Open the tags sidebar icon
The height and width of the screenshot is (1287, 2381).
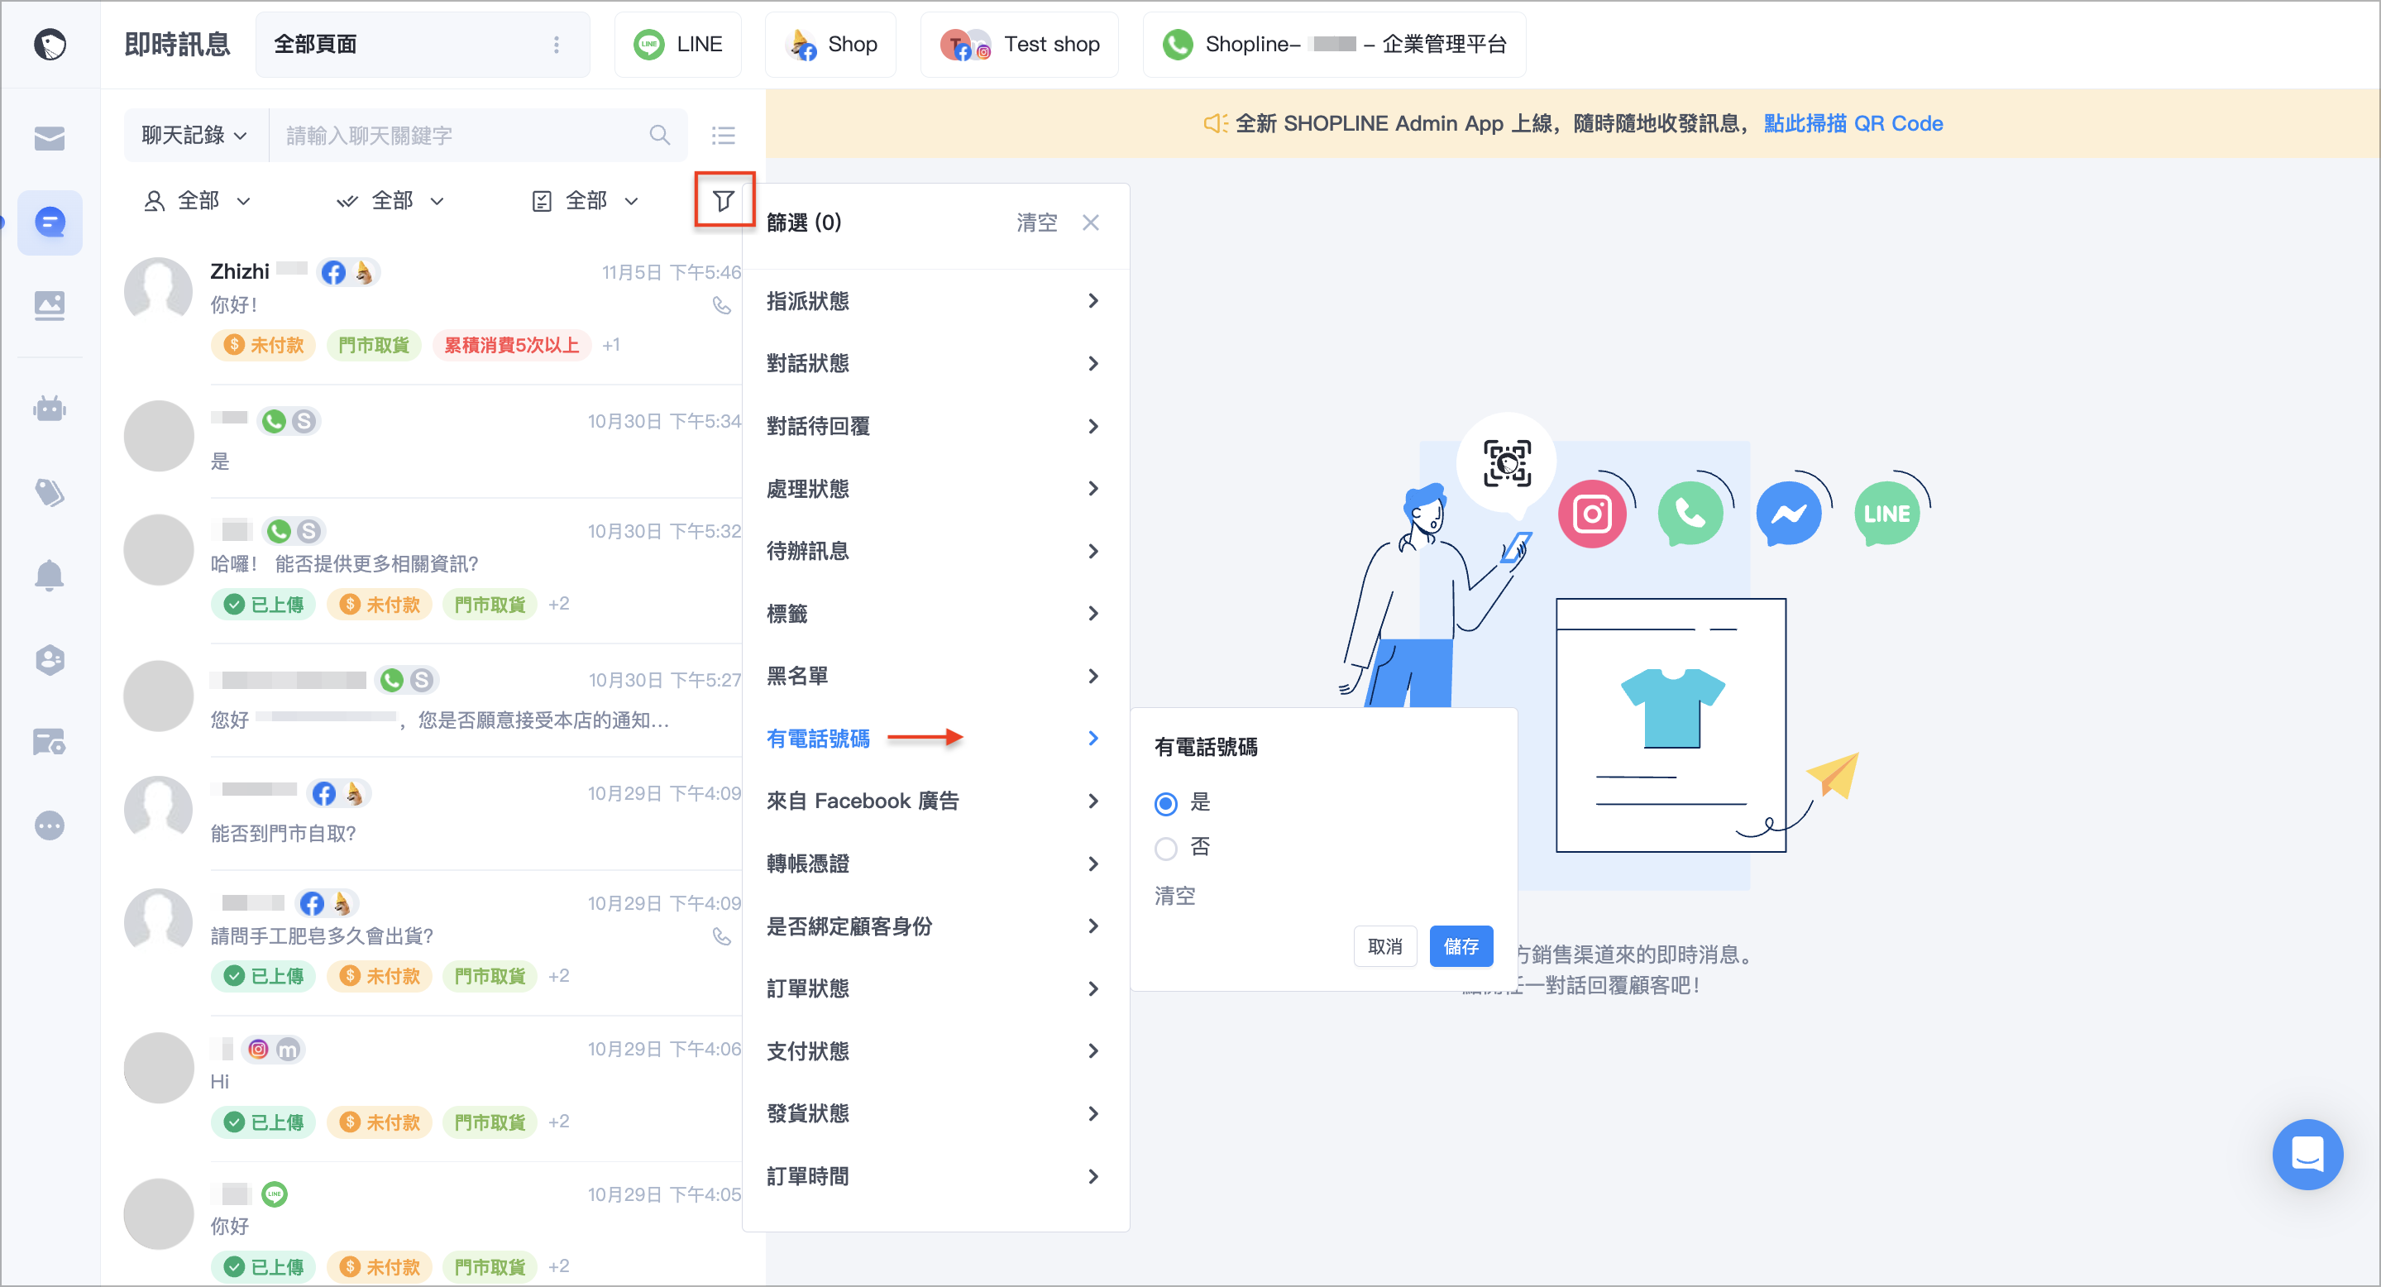pos(50,492)
